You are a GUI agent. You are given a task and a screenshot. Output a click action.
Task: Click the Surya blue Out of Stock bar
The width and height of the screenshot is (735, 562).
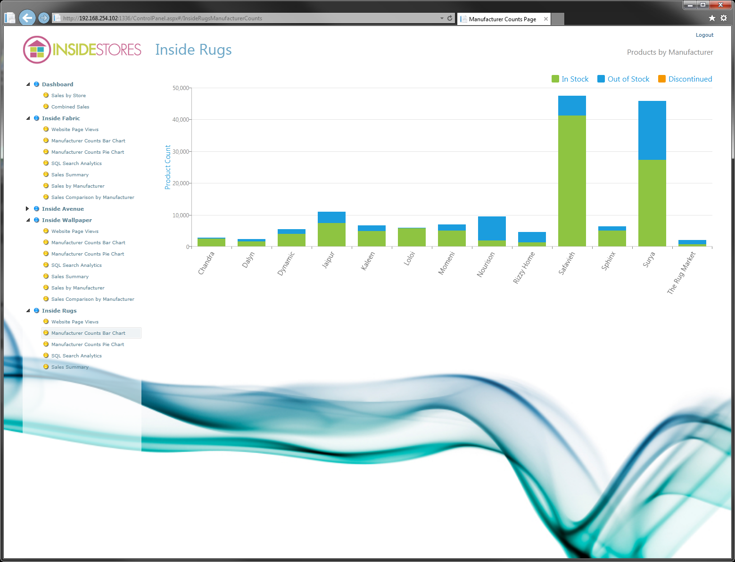click(x=652, y=131)
